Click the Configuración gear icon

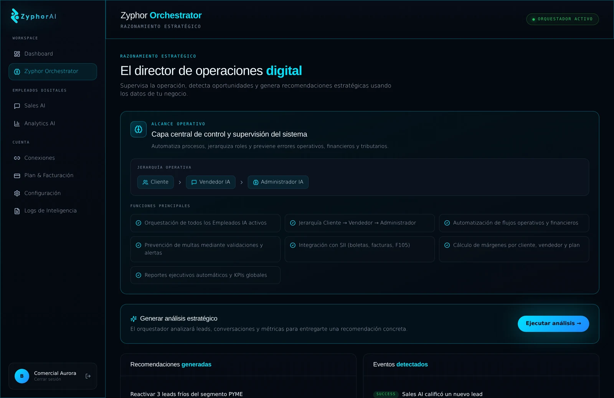[17, 193]
